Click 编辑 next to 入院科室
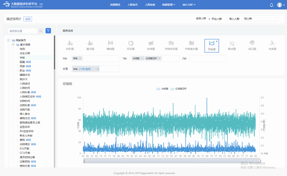287x176 pixels. click(x=33, y=92)
